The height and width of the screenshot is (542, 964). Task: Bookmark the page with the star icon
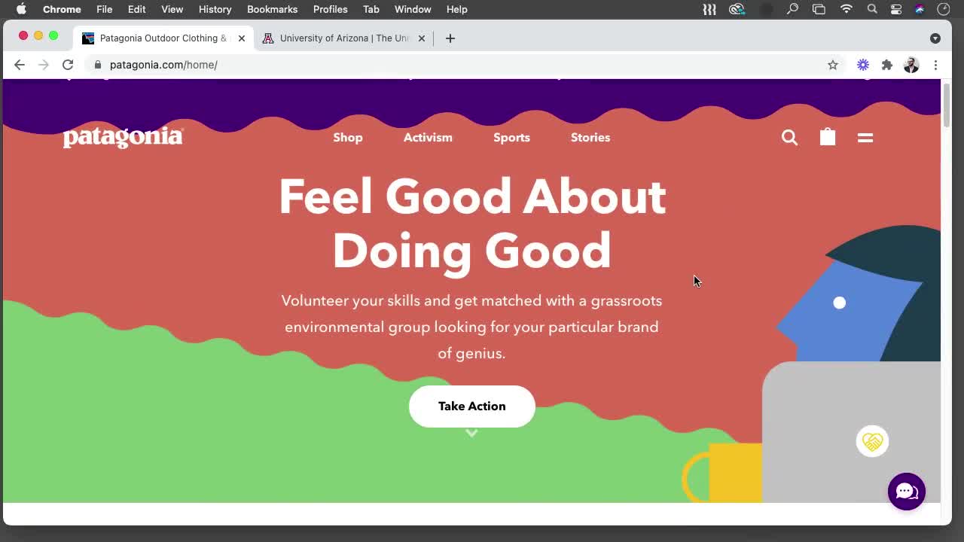(x=833, y=65)
